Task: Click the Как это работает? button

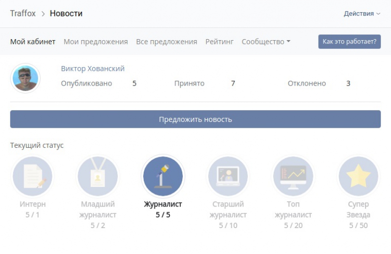Action: tap(349, 42)
